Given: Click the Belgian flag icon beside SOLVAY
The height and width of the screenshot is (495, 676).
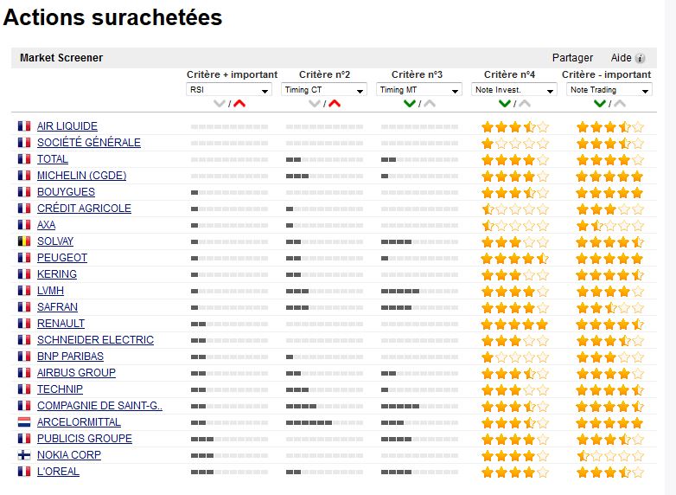Looking at the screenshot, I should click(24, 241).
